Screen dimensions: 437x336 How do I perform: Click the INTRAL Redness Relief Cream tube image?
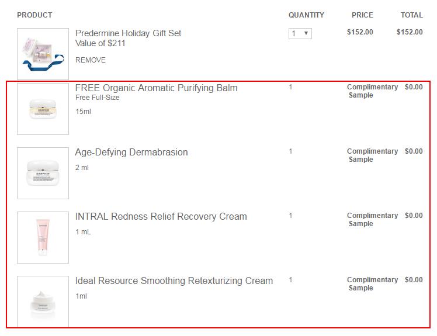(x=43, y=237)
